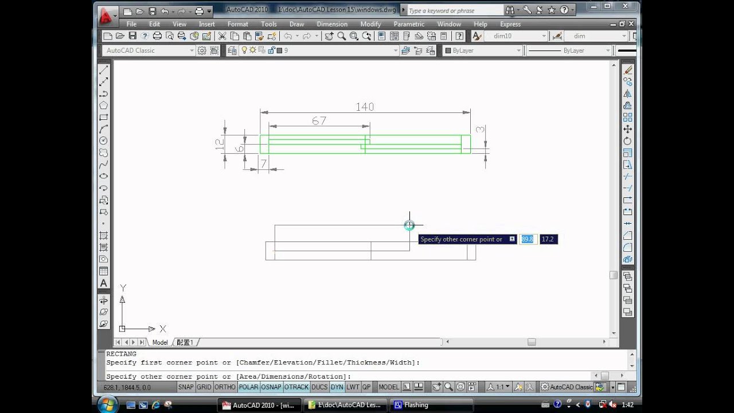This screenshot has width=734, height=413.
Task: Open the Dimension Style manager icon
Action: pos(556,36)
